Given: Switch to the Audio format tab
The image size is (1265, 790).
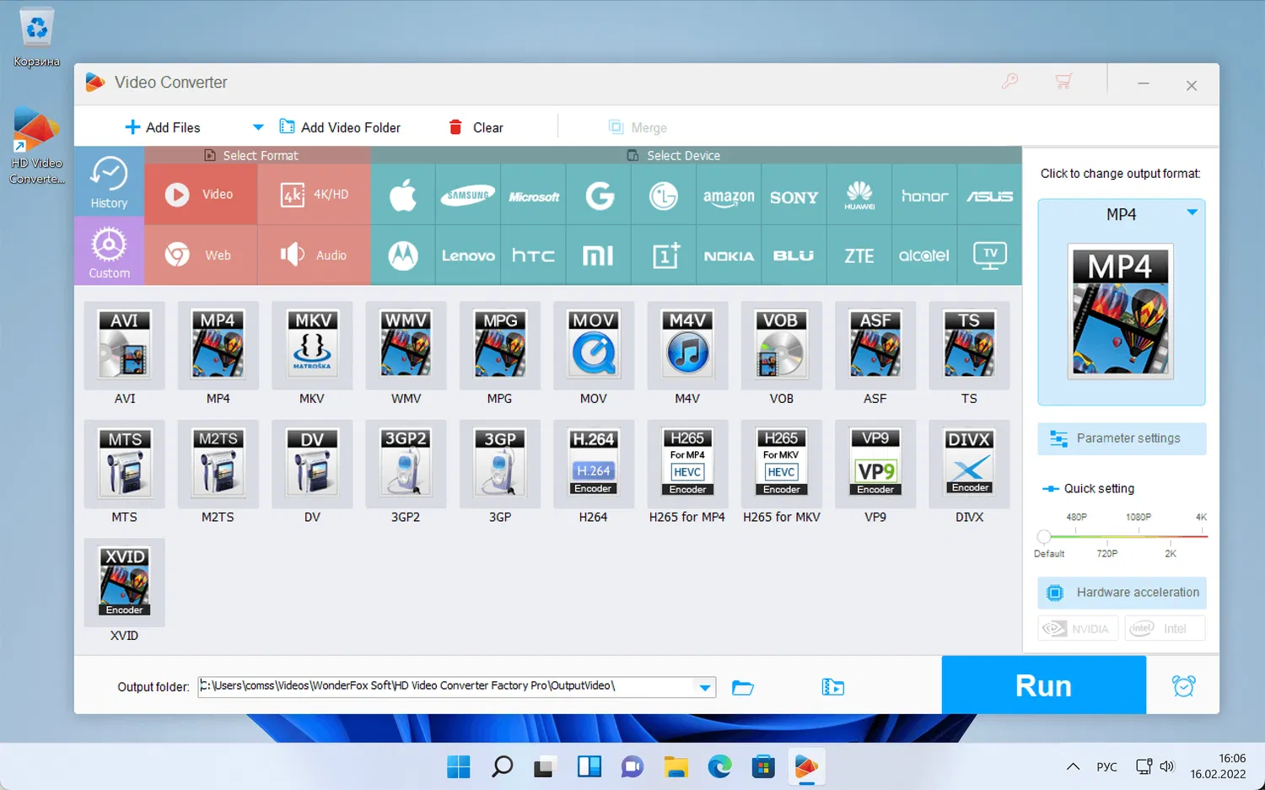Looking at the screenshot, I should [x=314, y=255].
